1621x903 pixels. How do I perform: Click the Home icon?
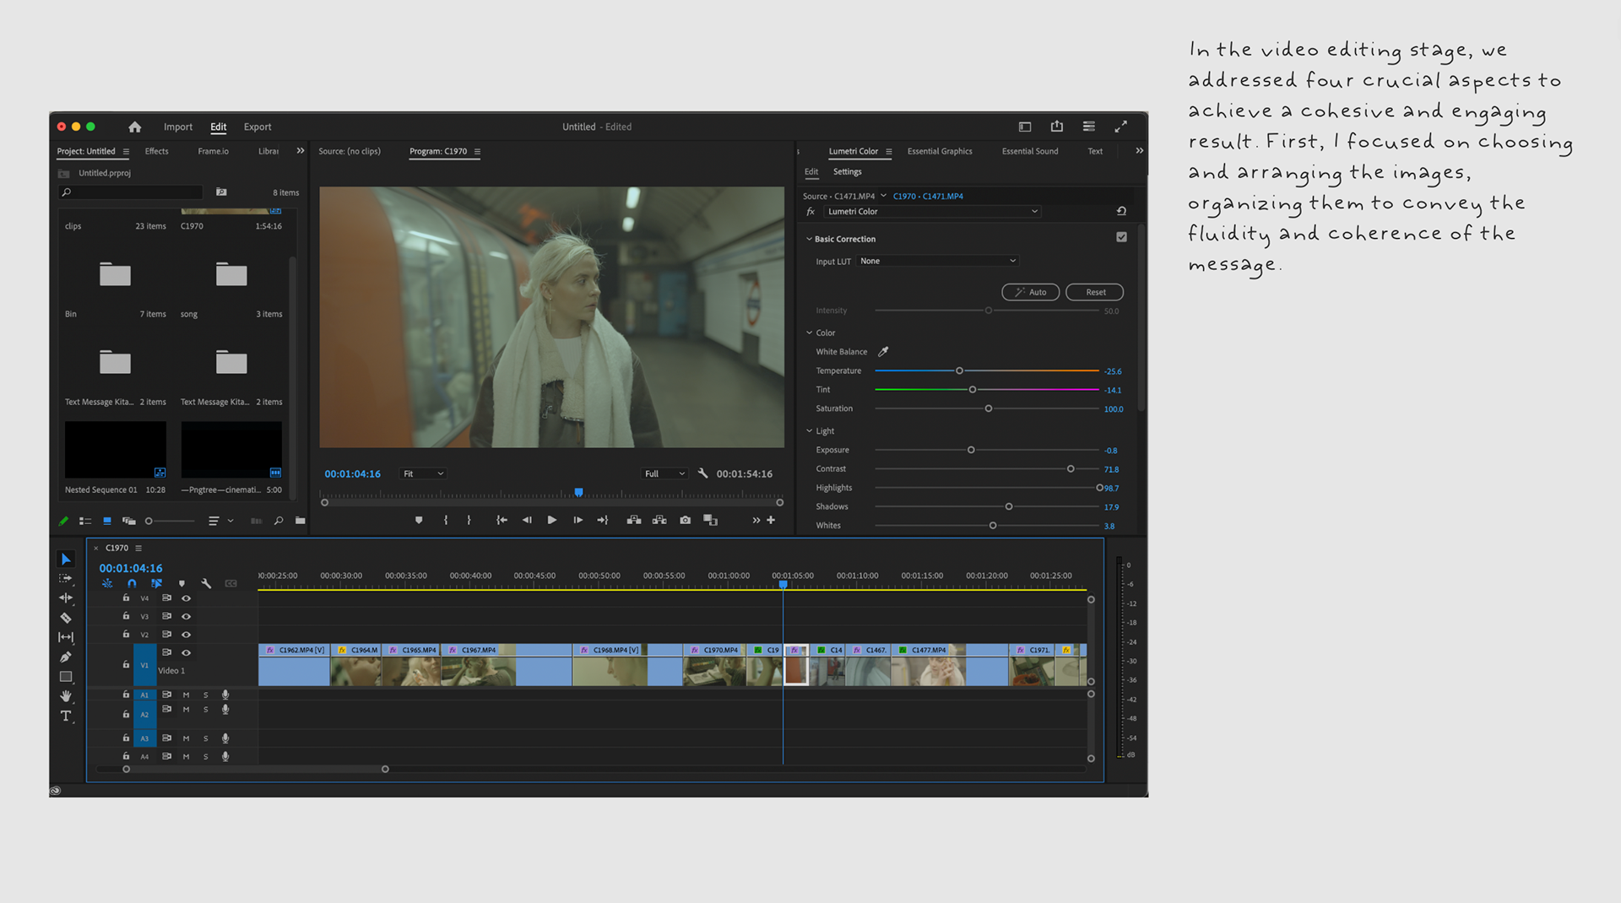click(x=135, y=127)
